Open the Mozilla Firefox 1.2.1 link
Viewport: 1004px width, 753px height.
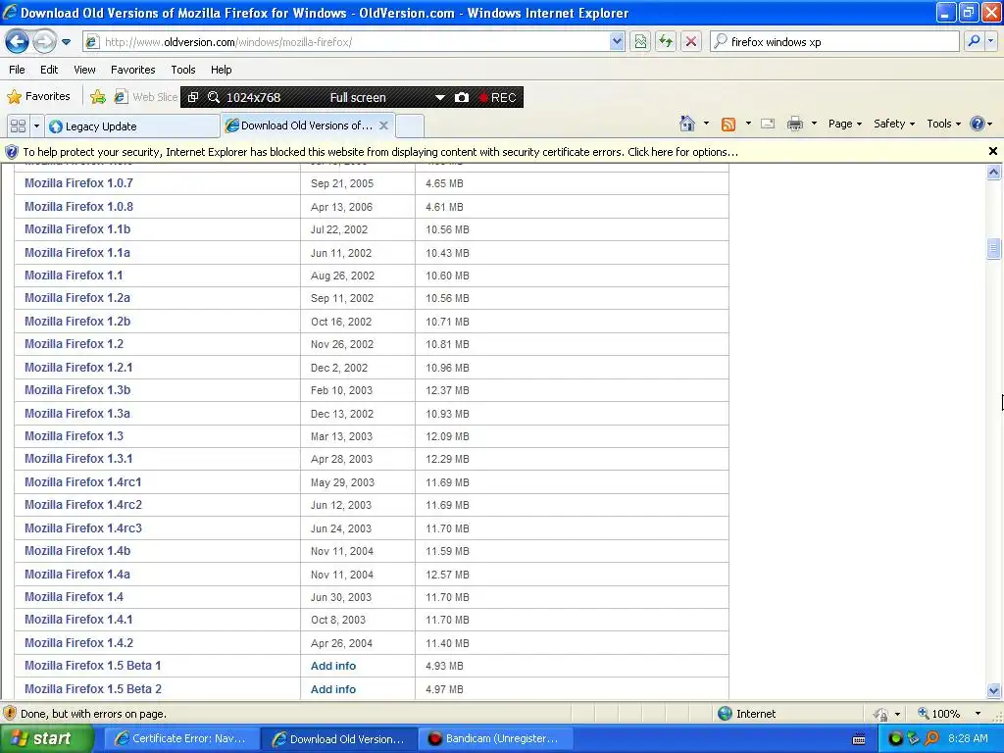tap(78, 367)
